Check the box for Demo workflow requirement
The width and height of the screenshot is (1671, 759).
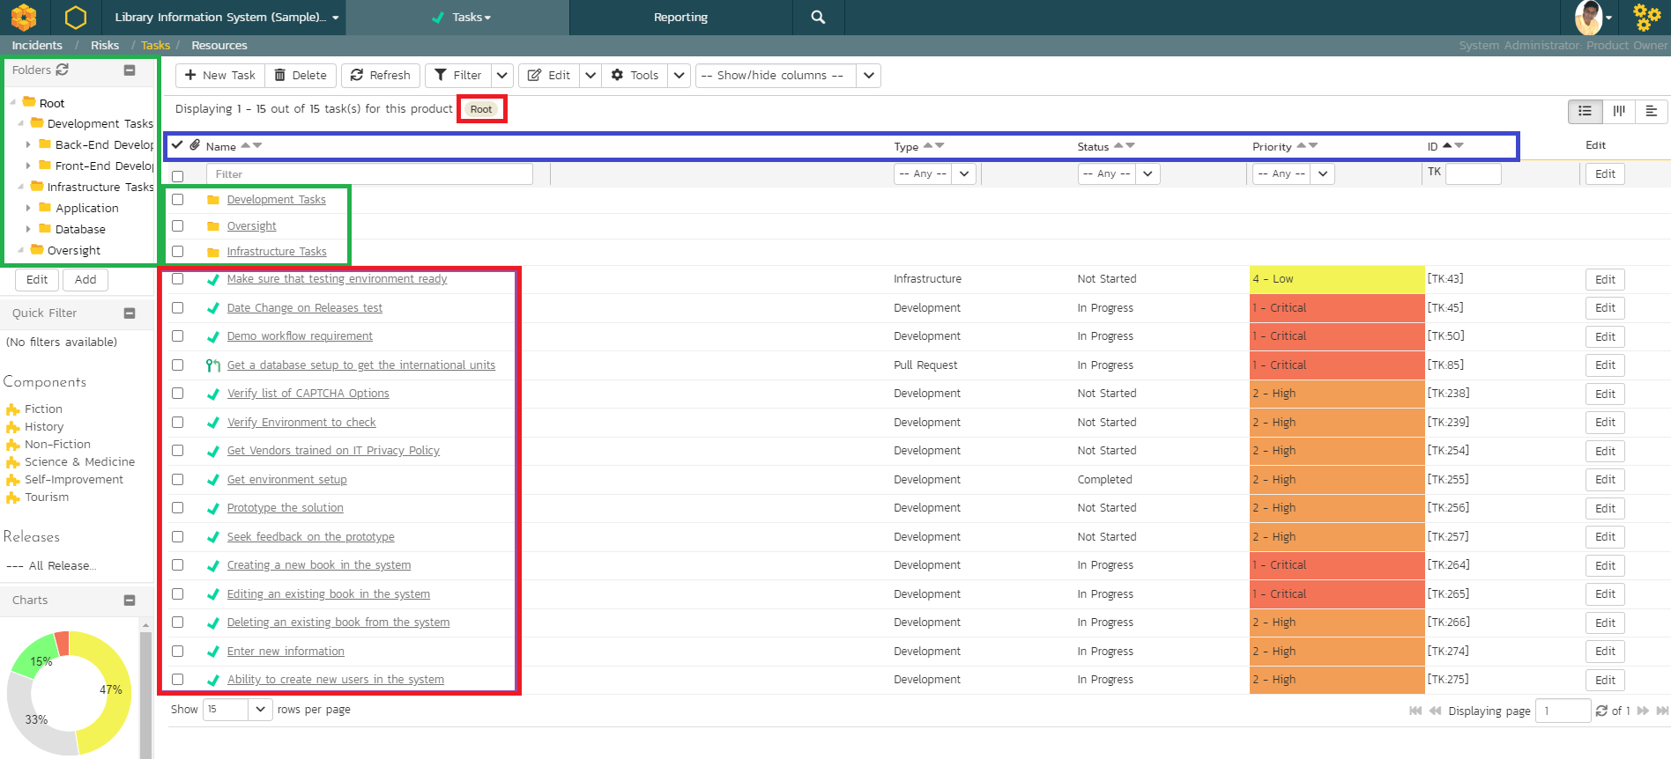[x=178, y=336]
